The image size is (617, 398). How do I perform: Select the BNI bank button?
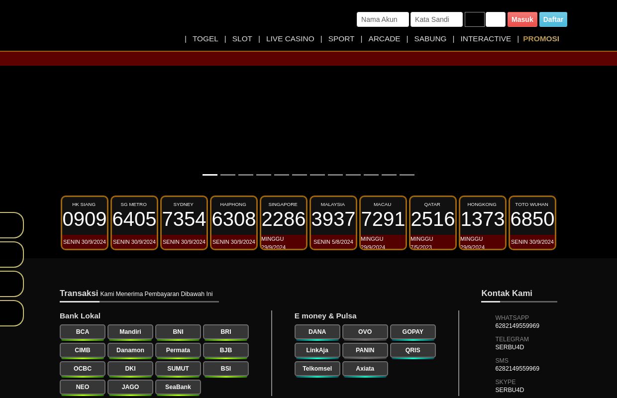pos(178,332)
